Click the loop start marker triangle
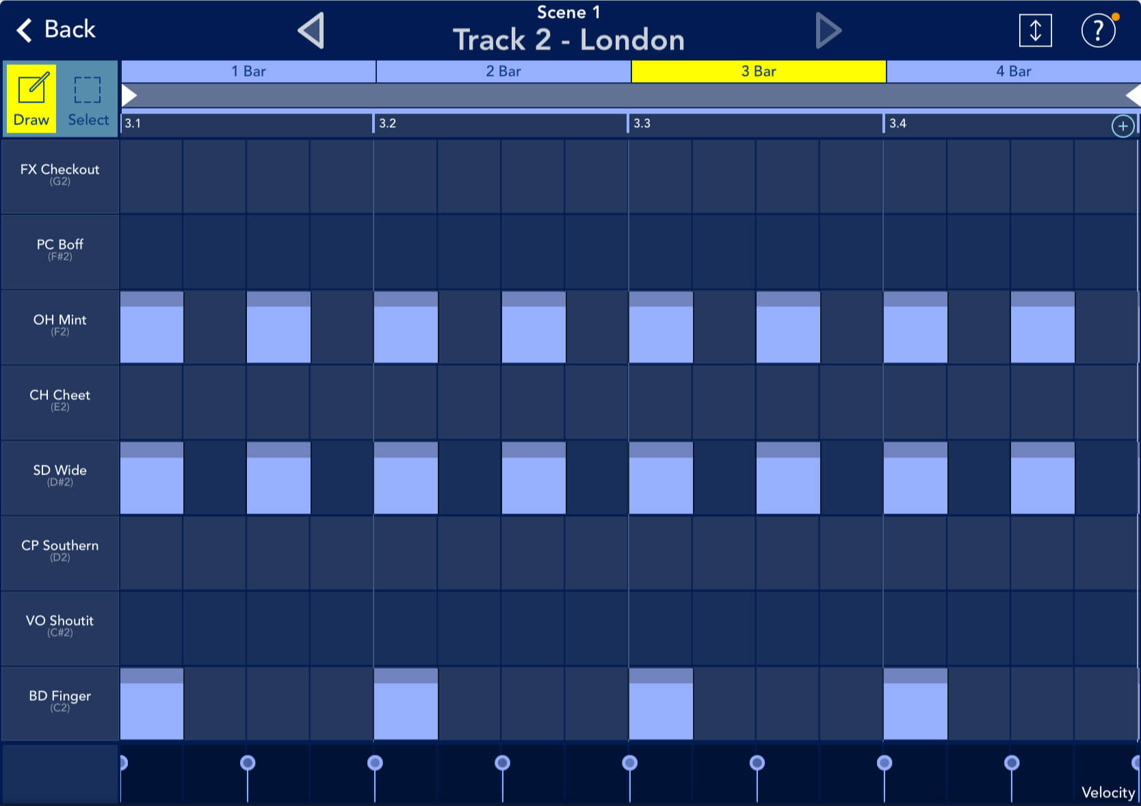This screenshot has height=806, width=1141. [x=129, y=96]
